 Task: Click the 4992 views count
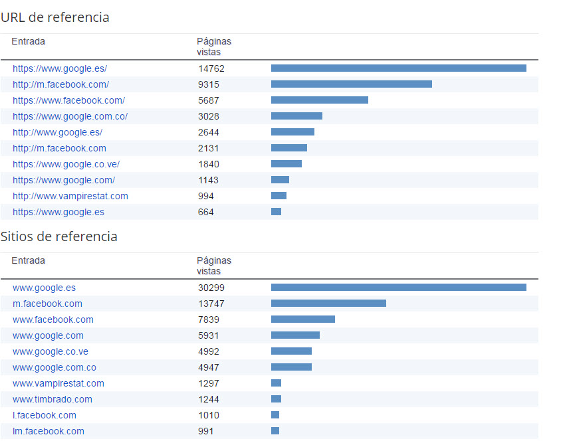point(209,351)
